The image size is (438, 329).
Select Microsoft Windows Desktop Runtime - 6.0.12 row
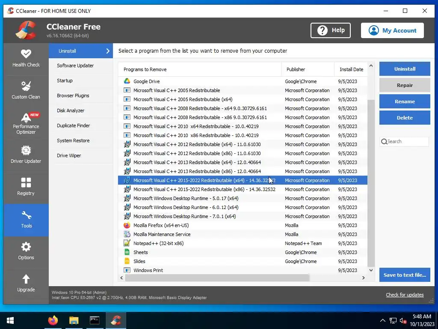243,207
